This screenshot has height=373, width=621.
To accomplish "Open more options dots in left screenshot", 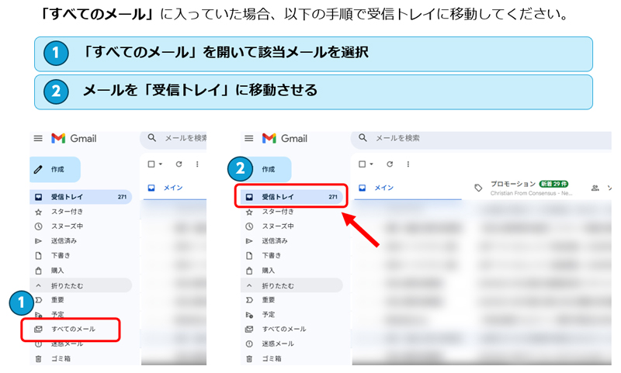I will (197, 164).
